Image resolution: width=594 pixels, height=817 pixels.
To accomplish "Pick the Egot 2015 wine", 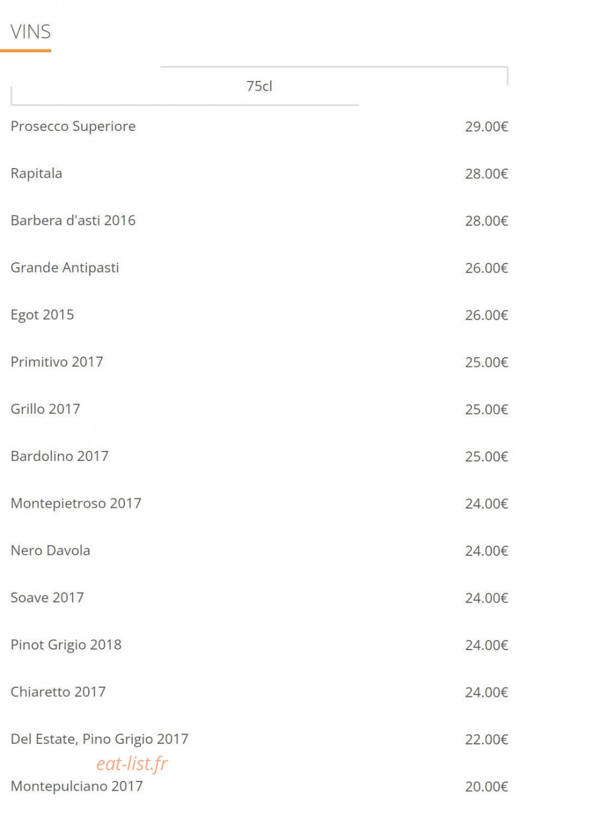I will point(42,315).
